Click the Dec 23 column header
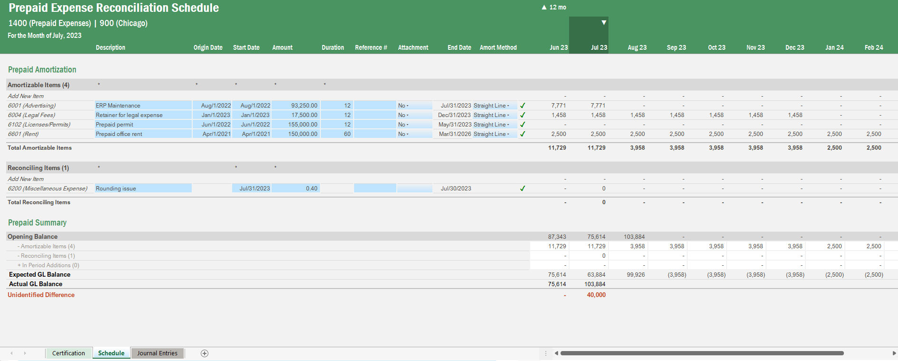The image size is (898, 361). coord(795,47)
